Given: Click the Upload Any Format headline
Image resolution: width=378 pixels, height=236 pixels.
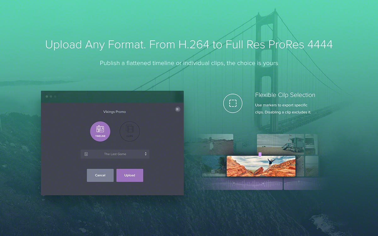Looking at the screenshot, I should click(189, 44).
